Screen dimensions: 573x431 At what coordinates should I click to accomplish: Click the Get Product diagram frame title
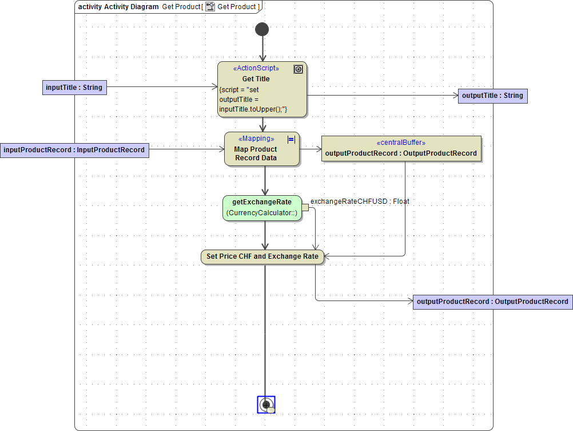click(181, 6)
